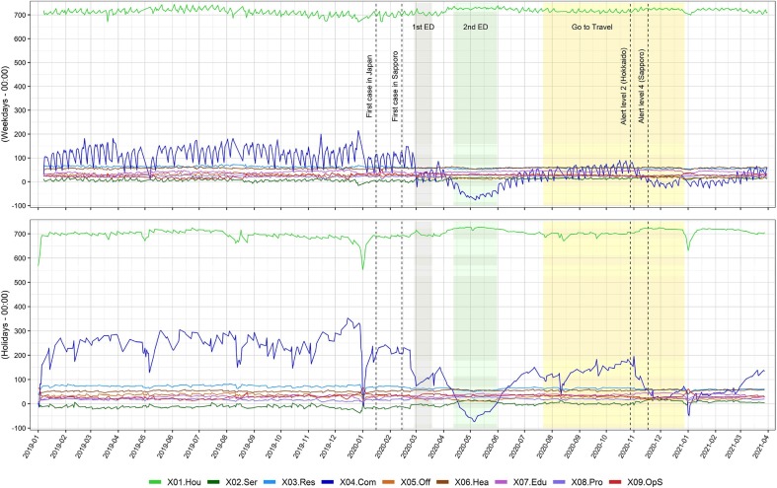Click the 'First case in Sapporo' vertical label

(396, 86)
